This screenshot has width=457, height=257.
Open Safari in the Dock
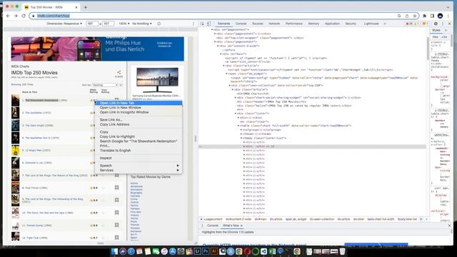[x=131, y=251]
